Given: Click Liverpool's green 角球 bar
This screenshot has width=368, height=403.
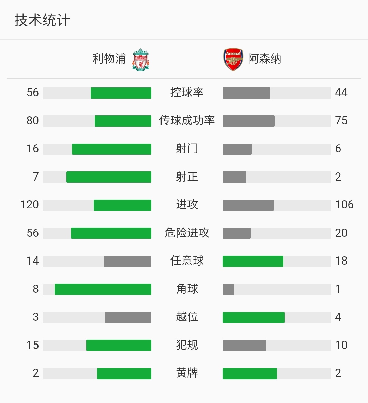Looking at the screenshot, I should click(103, 289).
